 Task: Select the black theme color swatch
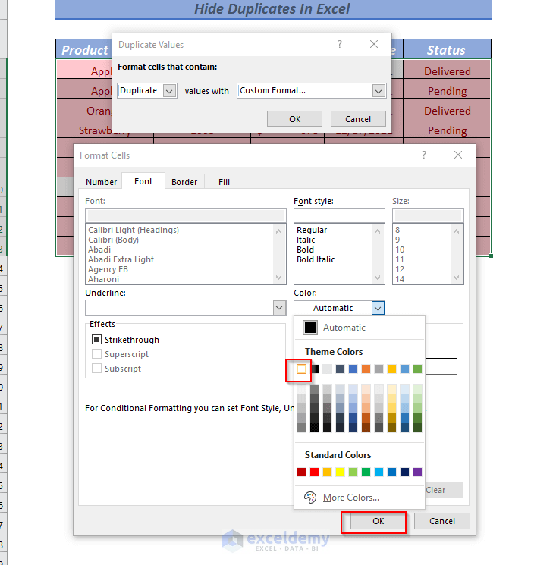click(315, 369)
